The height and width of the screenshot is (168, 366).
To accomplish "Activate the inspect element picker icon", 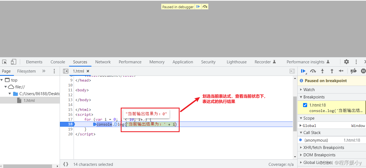I will point(4,62).
